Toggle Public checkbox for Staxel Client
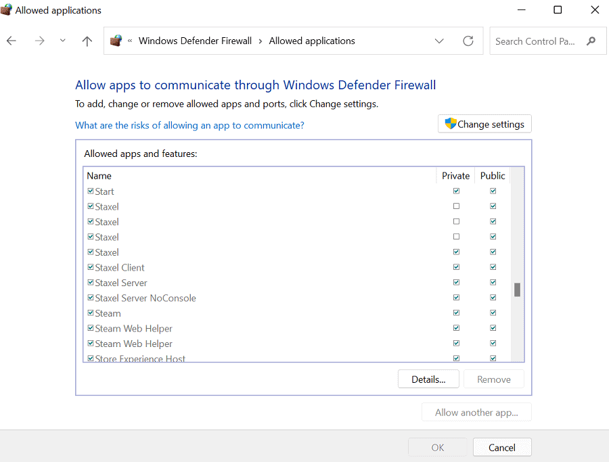This screenshot has width=609, height=462. (x=493, y=267)
